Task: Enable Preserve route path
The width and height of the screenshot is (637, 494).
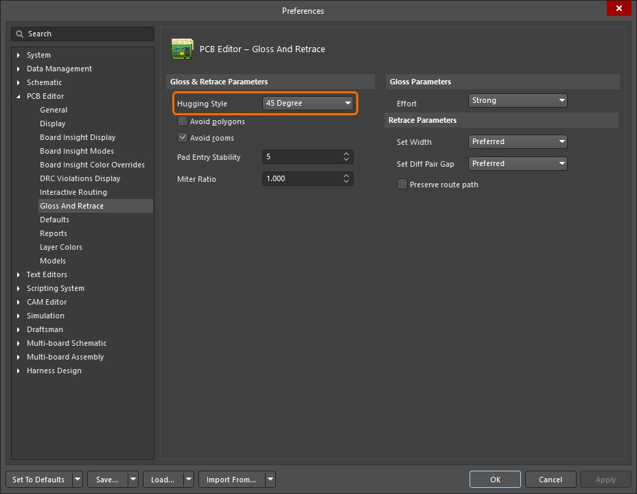Action: coord(401,184)
